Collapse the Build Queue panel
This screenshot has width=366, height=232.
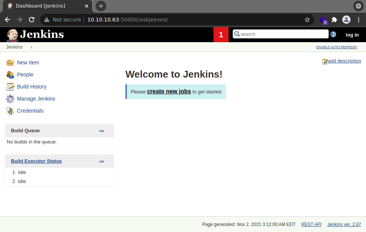point(102,131)
